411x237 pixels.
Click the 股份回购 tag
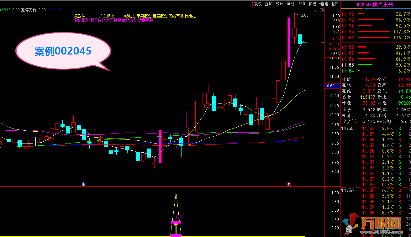click(x=82, y=20)
